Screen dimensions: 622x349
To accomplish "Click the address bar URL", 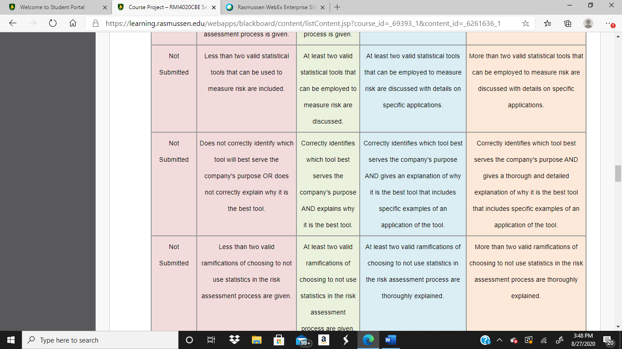I will pos(303,23).
